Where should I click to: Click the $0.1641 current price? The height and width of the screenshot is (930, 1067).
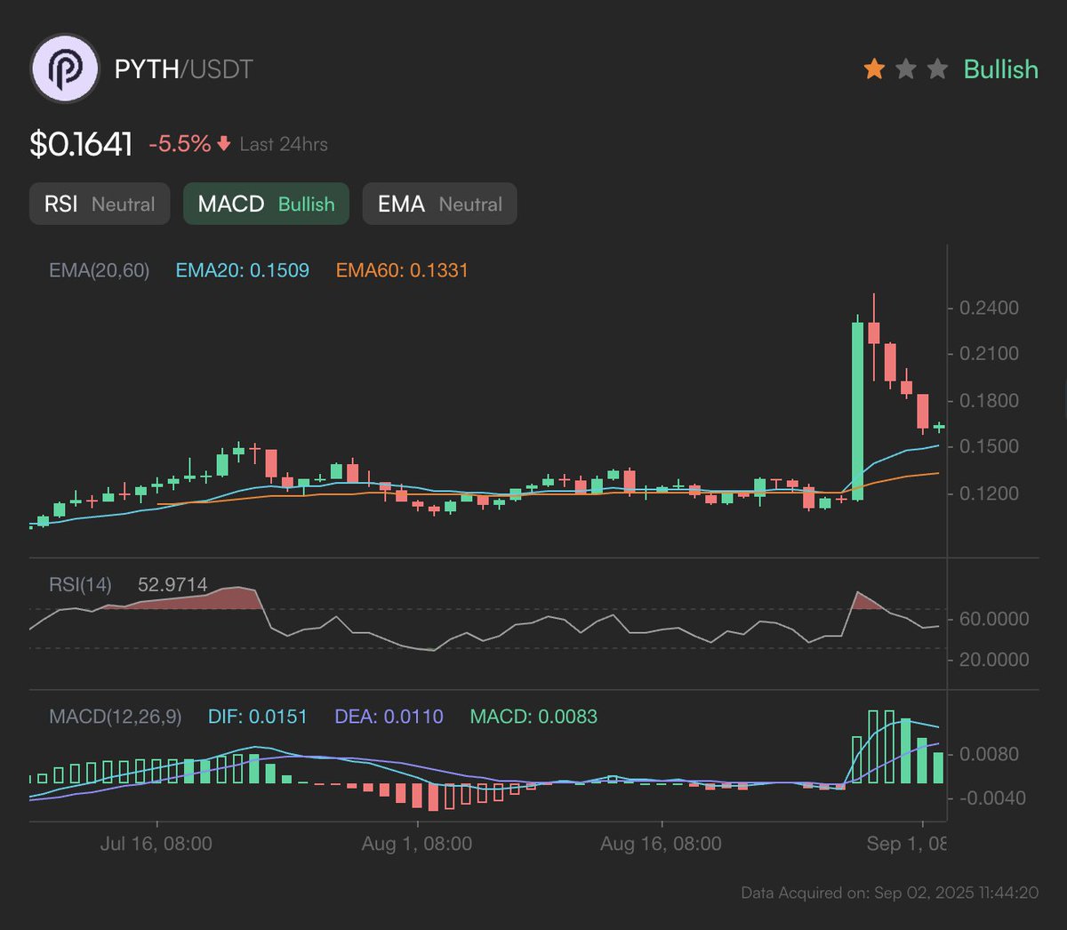coord(81,144)
